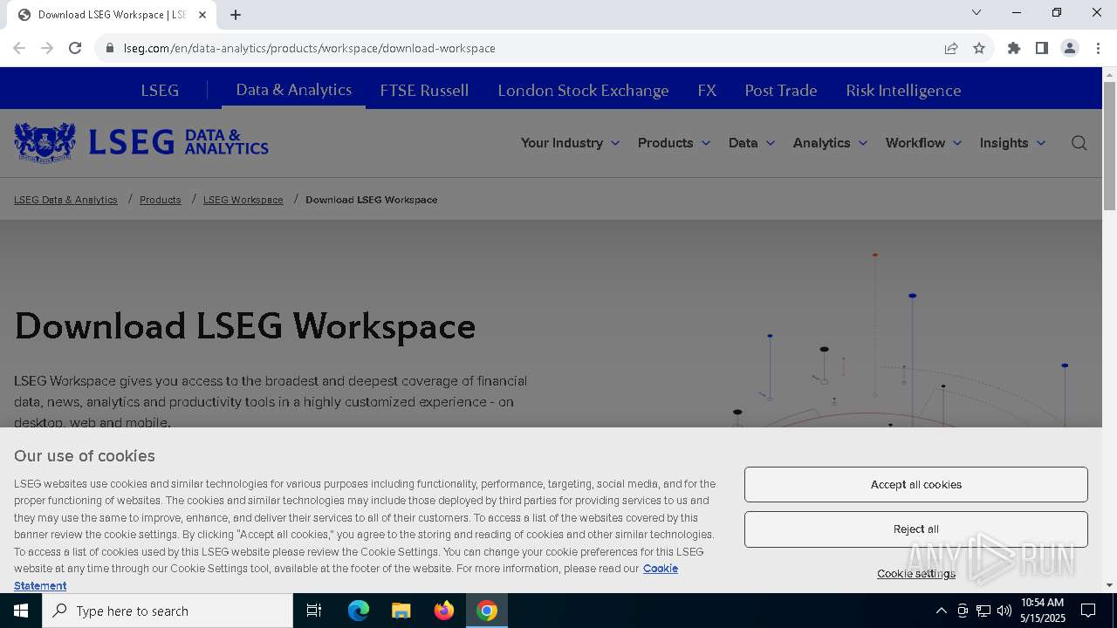1117x628 pixels.
Task: Toggle the browser side panel icon
Action: [x=1042, y=48]
